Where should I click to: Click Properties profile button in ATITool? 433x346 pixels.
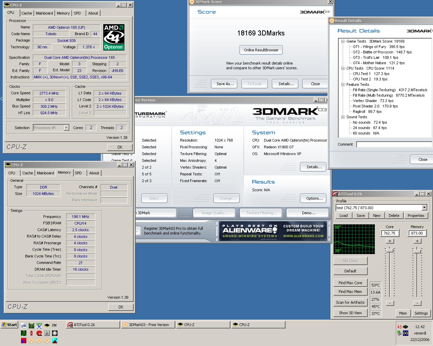pyautogui.click(x=416, y=216)
